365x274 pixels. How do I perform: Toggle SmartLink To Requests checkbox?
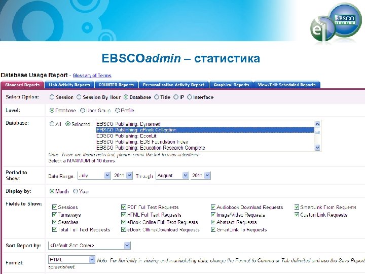pyautogui.click(x=213, y=229)
